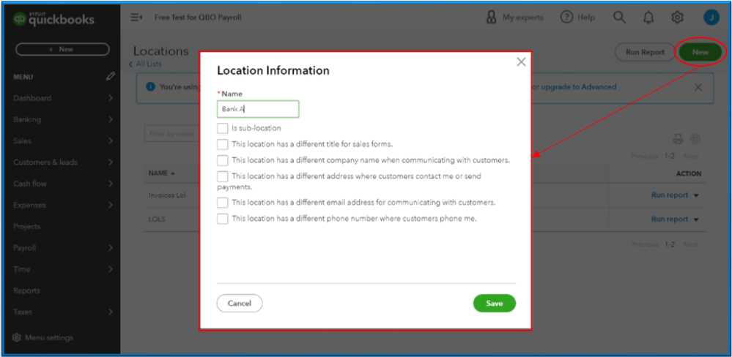Click Run Report button
The image size is (732, 357).
(645, 52)
